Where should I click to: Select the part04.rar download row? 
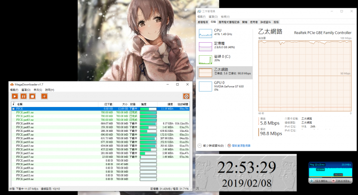tap(100, 123)
